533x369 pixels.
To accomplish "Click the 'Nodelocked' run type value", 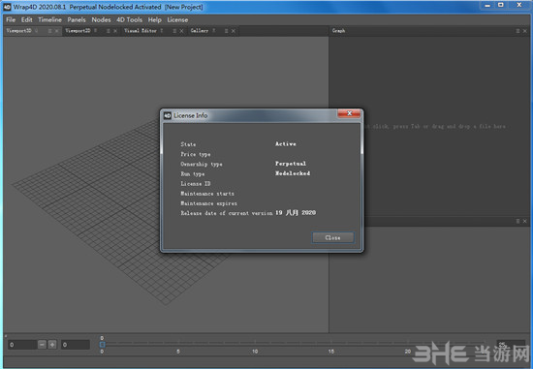I will pos(293,173).
